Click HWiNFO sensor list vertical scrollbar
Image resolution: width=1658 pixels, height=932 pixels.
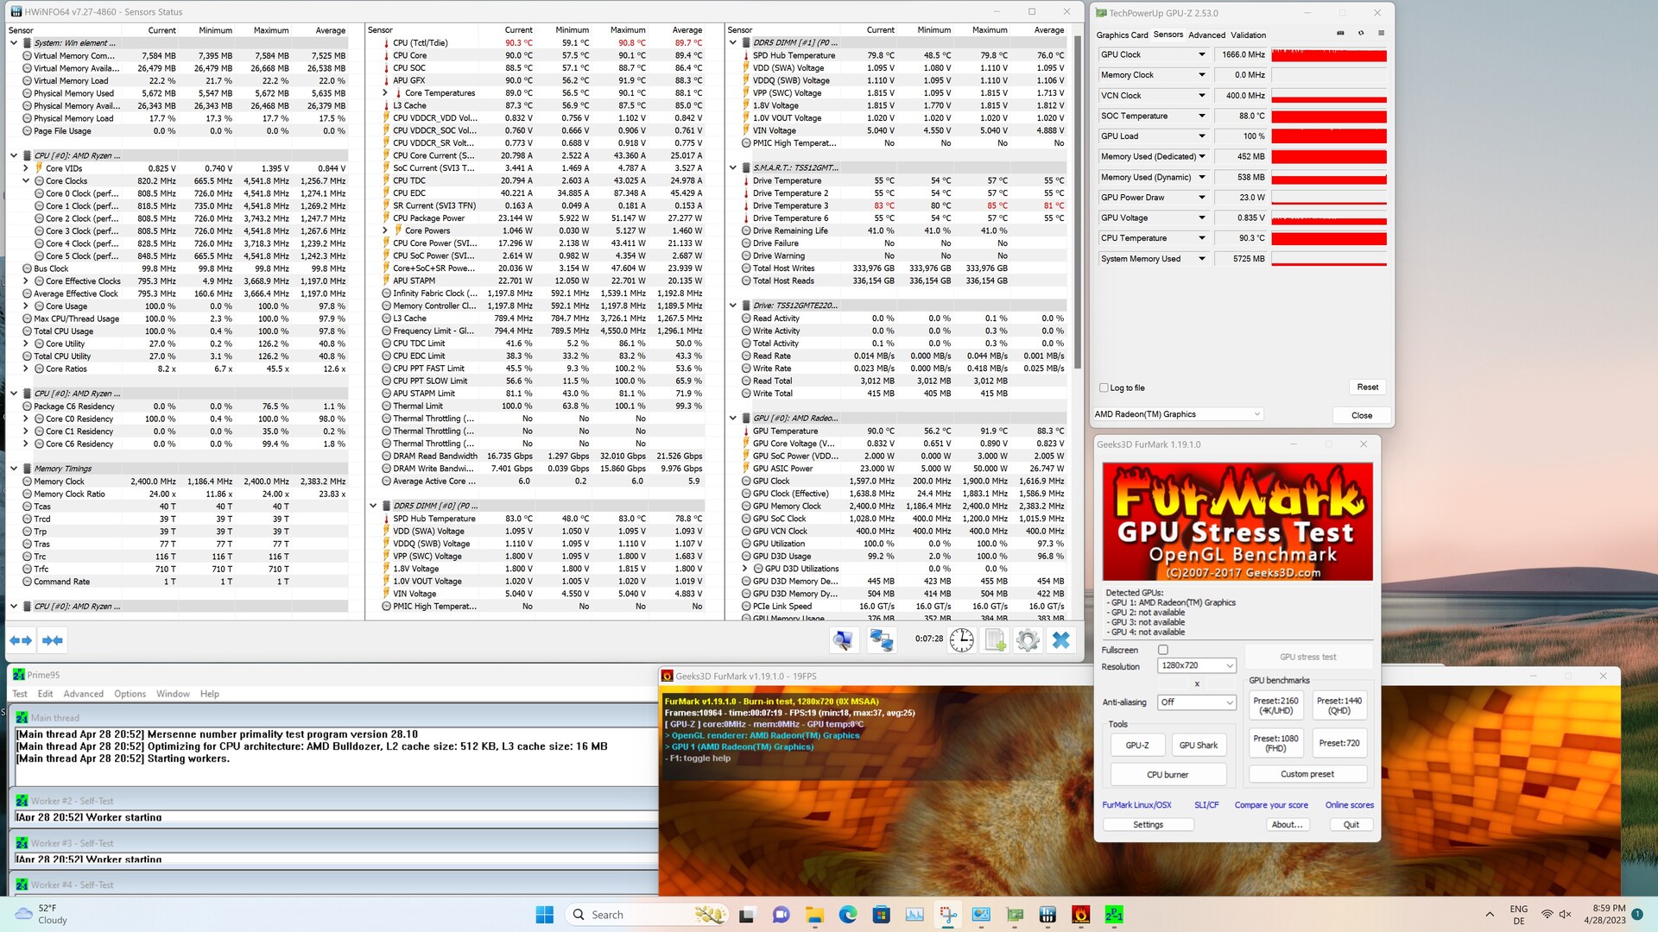click(x=1077, y=203)
